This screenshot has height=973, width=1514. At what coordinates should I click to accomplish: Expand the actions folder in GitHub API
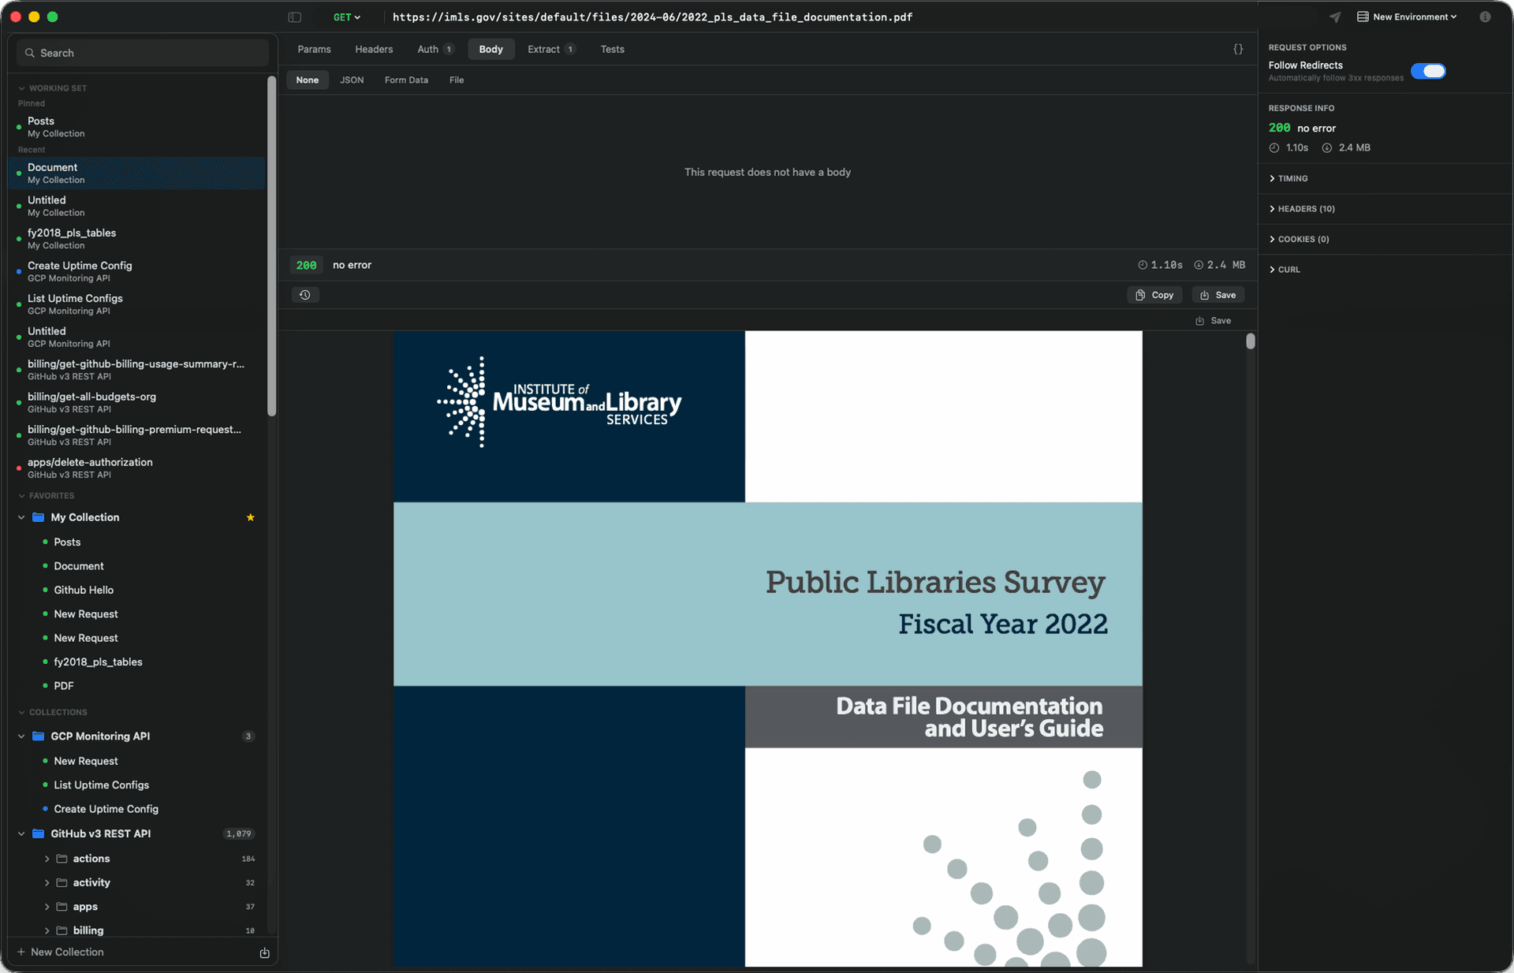point(47,859)
